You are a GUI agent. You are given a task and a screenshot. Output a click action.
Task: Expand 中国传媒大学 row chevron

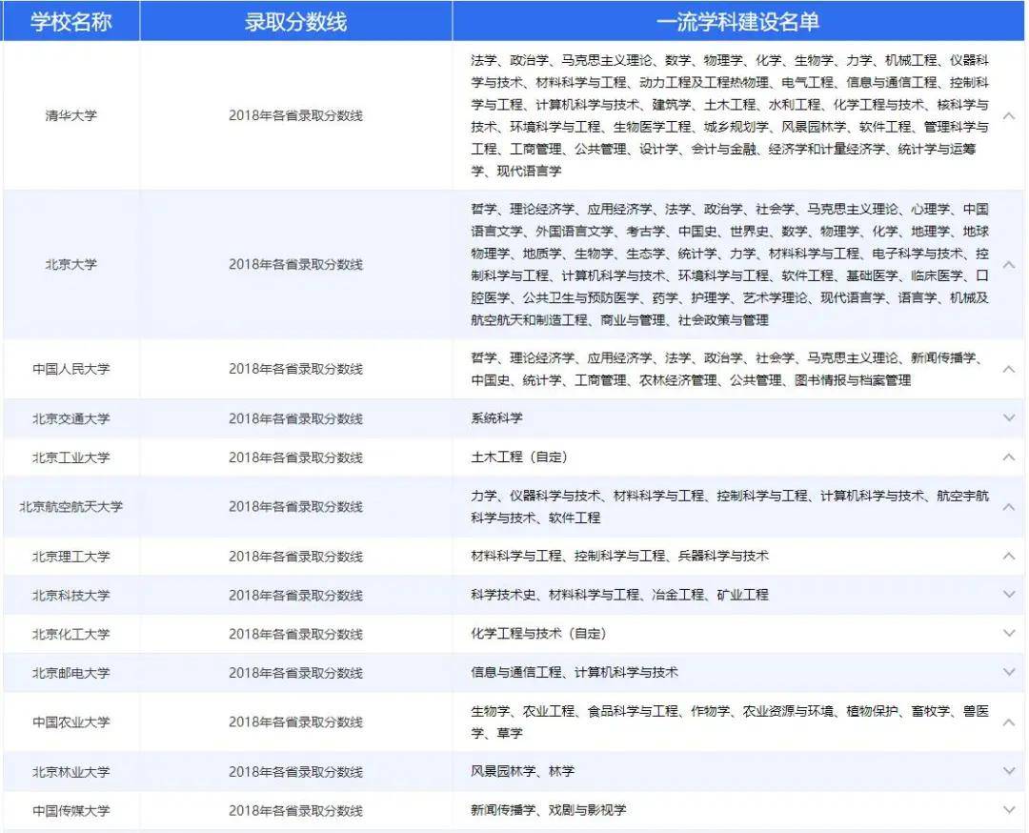(x=1009, y=810)
